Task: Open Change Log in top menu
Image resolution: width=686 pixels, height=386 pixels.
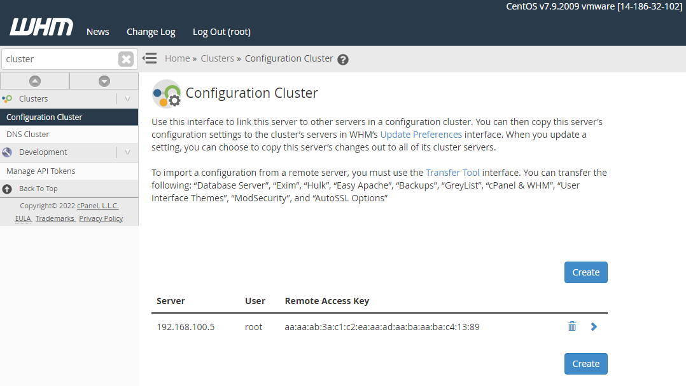Action: coord(151,32)
